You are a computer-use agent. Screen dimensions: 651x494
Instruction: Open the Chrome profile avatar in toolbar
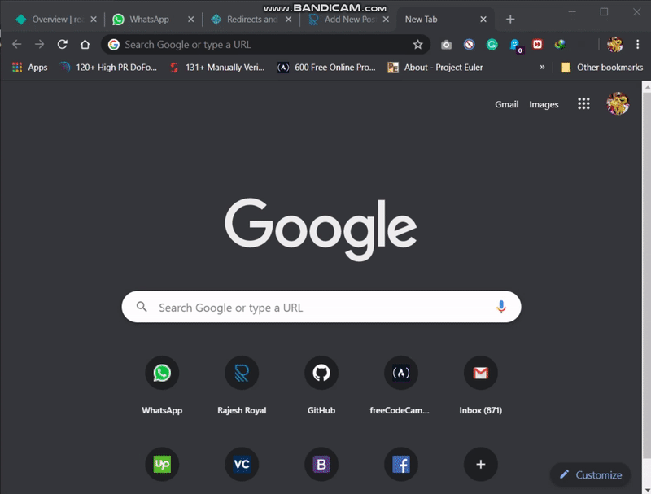tap(615, 45)
